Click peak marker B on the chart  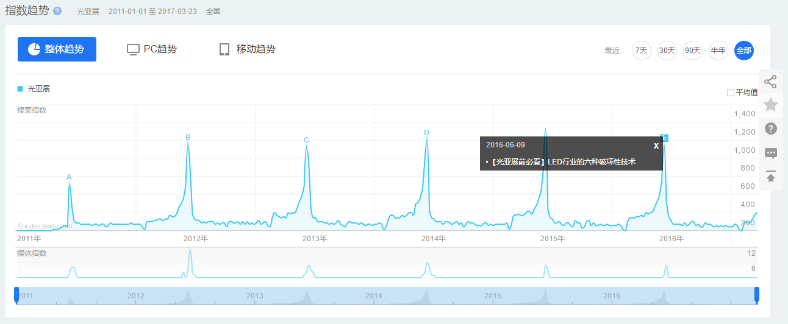[188, 138]
